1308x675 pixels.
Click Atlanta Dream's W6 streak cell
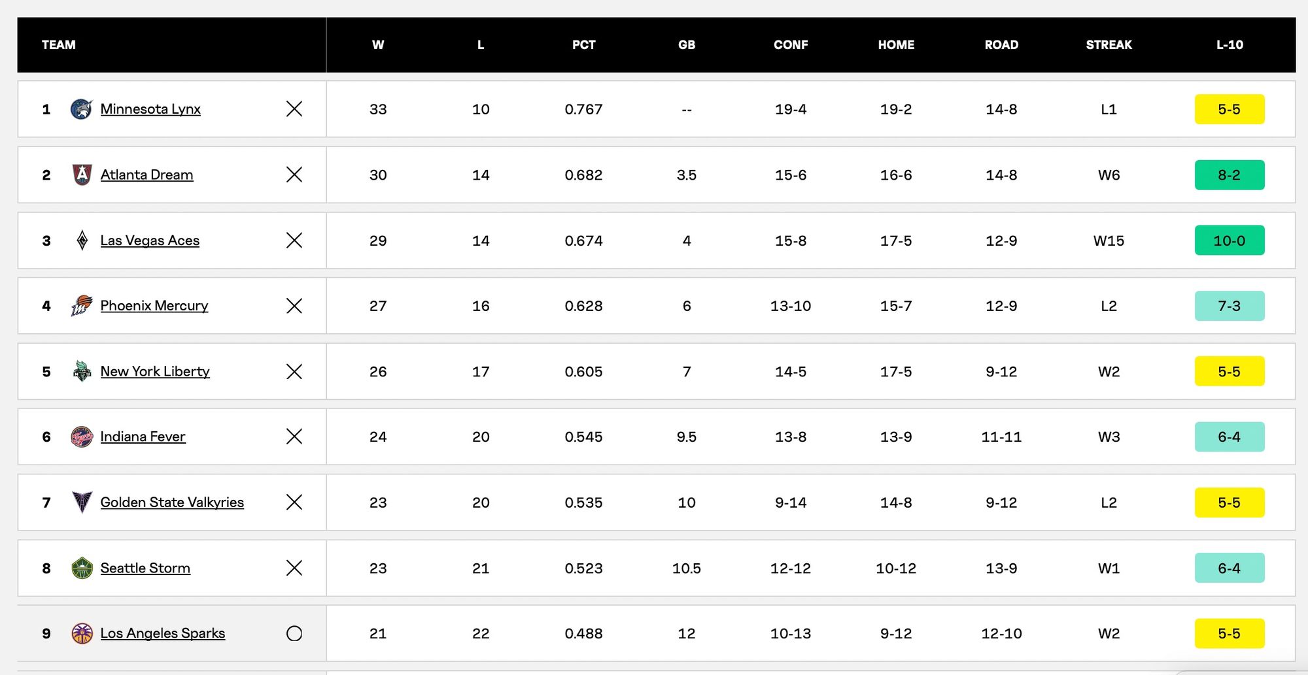[1109, 174]
